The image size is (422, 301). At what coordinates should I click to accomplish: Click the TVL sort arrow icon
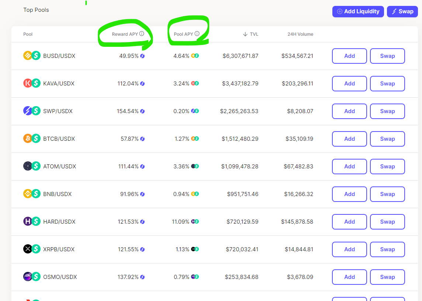(x=245, y=34)
